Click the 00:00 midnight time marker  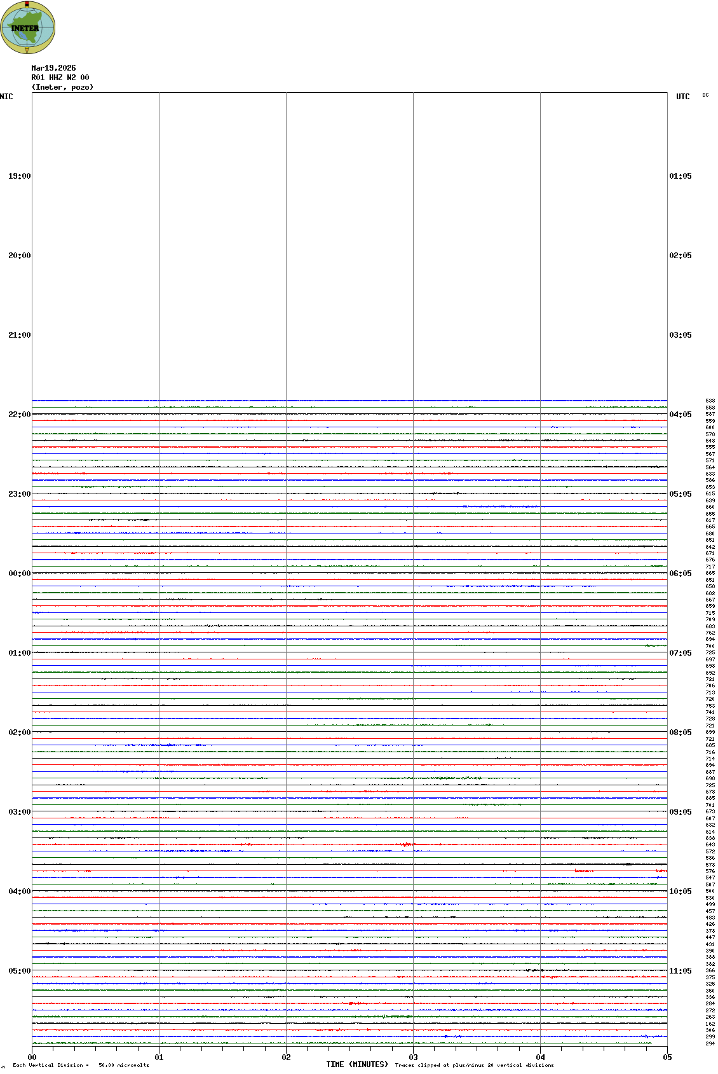(19, 574)
